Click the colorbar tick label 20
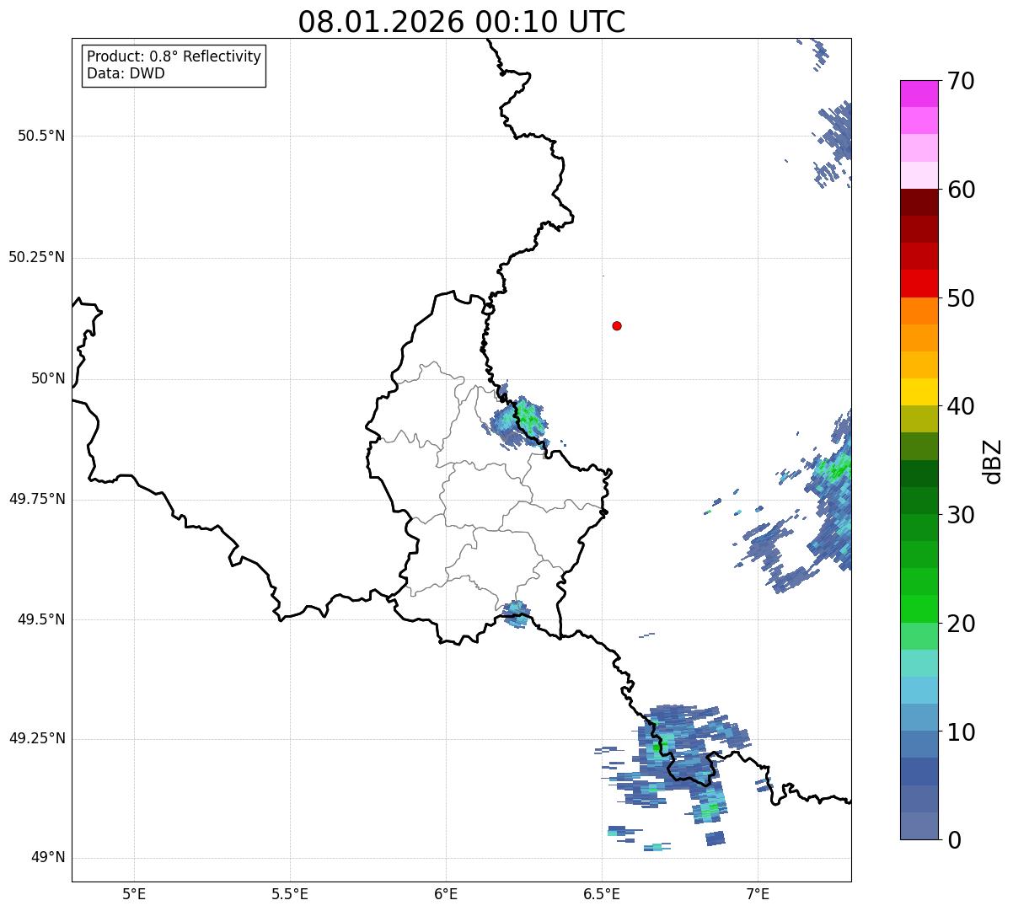Screen dimensions: 1013x911 (x=961, y=624)
